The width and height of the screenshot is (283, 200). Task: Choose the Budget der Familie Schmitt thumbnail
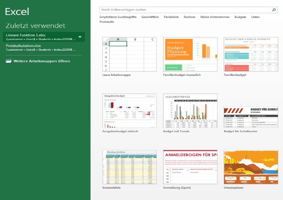[251, 55]
